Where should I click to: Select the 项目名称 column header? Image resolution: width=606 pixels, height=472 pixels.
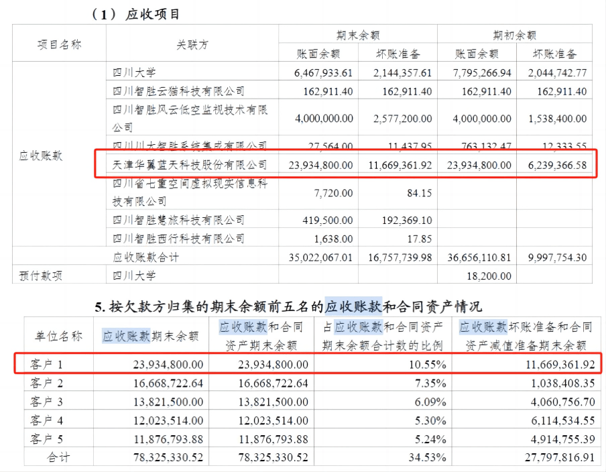(x=60, y=44)
